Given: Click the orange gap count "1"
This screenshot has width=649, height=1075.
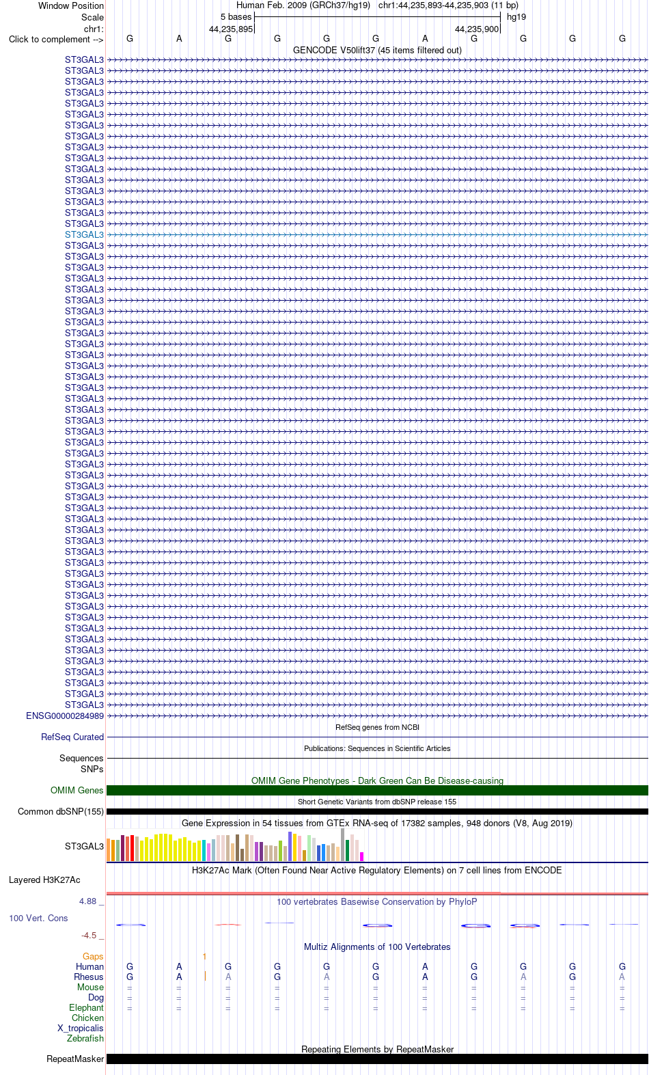Looking at the screenshot, I should point(204,956).
